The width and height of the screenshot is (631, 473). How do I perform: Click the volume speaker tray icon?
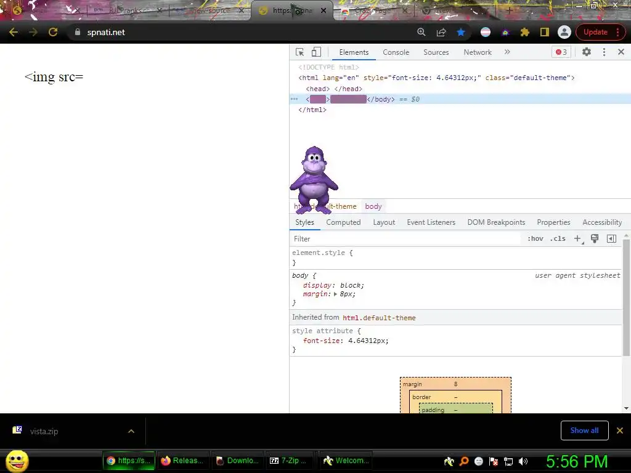click(x=523, y=461)
